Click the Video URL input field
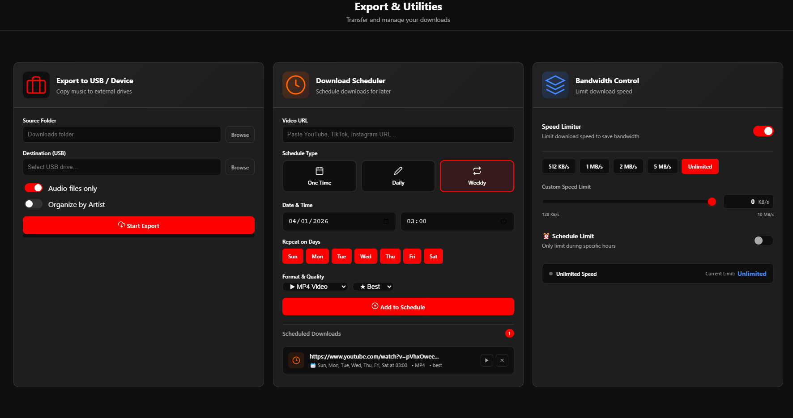Viewport: 793px width, 418px height. (398, 134)
